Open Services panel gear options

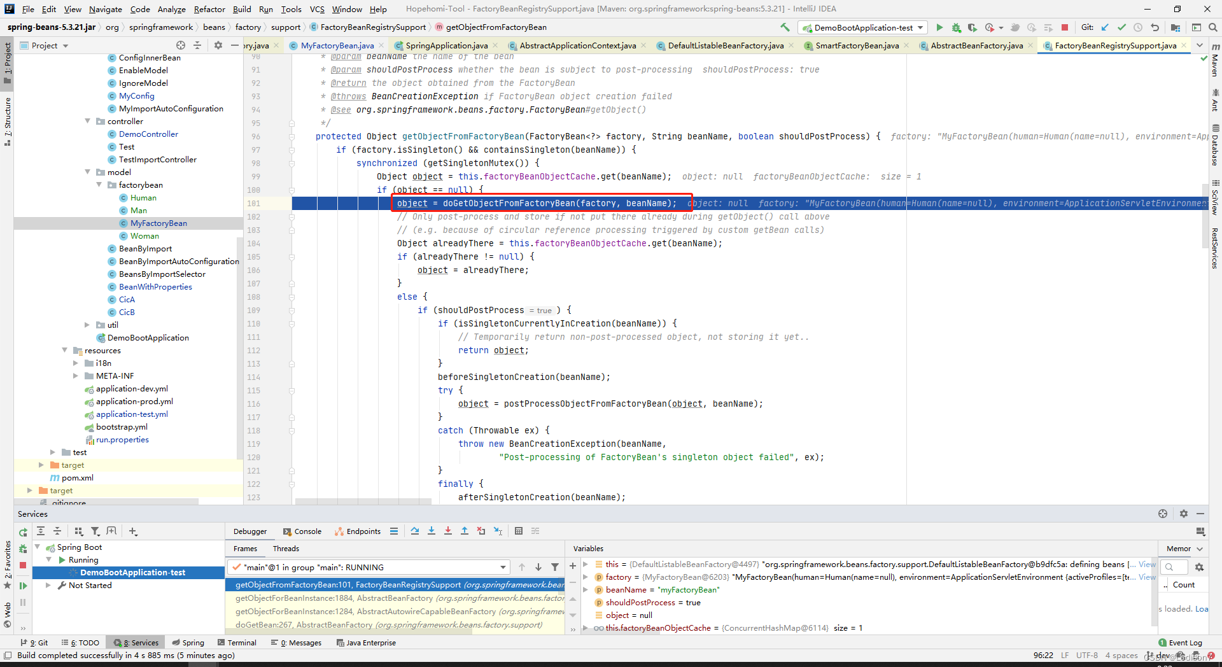click(x=1184, y=514)
